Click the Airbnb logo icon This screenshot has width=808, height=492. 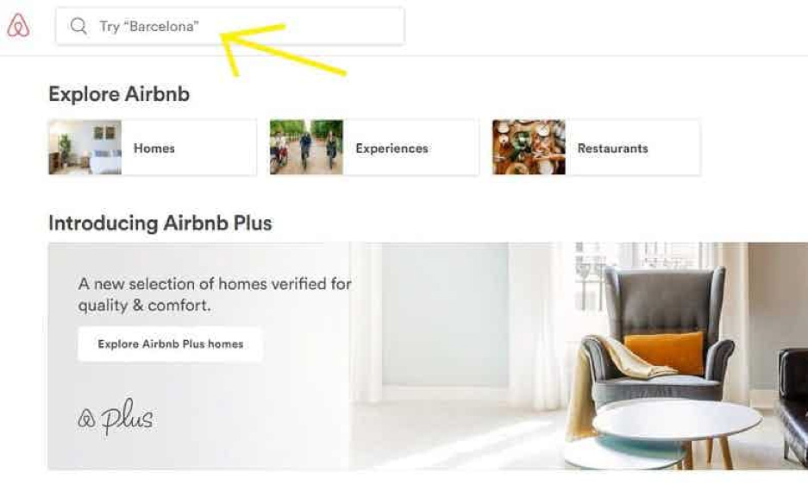[18, 25]
